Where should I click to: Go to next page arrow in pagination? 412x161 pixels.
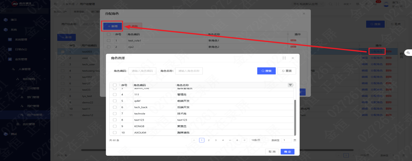coord(244,140)
